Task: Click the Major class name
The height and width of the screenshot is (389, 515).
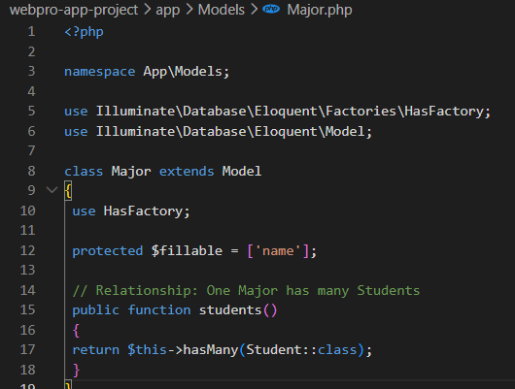Action: pos(131,171)
